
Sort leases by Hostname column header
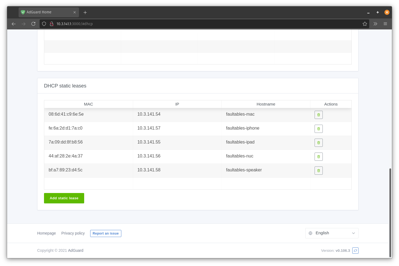tap(266, 104)
